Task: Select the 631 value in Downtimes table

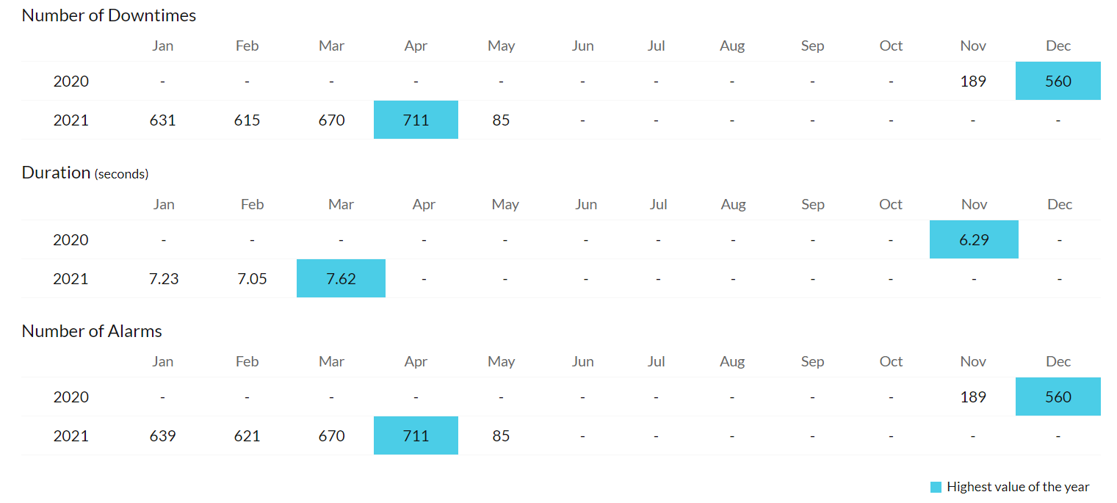Action: tap(162, 120)
